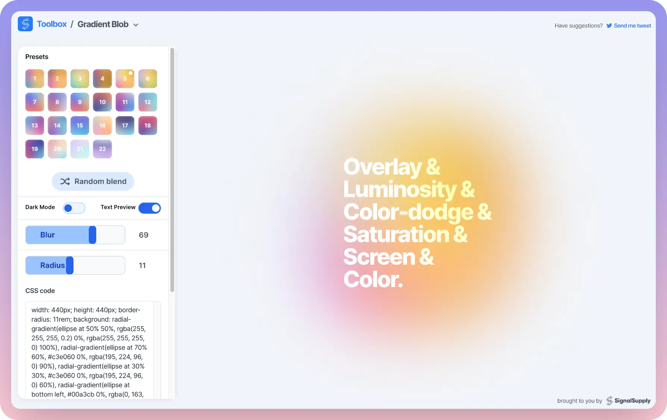Click the SignalSupply logo icon
This screenshot has height=420, width=667.
(609, 401)
